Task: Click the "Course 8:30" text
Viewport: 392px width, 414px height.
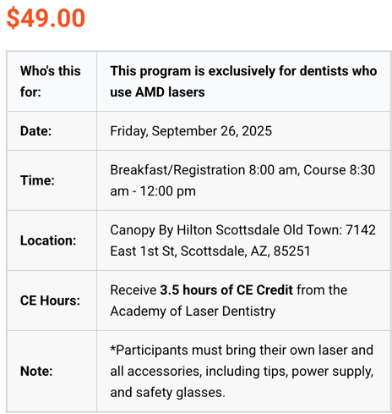Action: coord(340,170)
